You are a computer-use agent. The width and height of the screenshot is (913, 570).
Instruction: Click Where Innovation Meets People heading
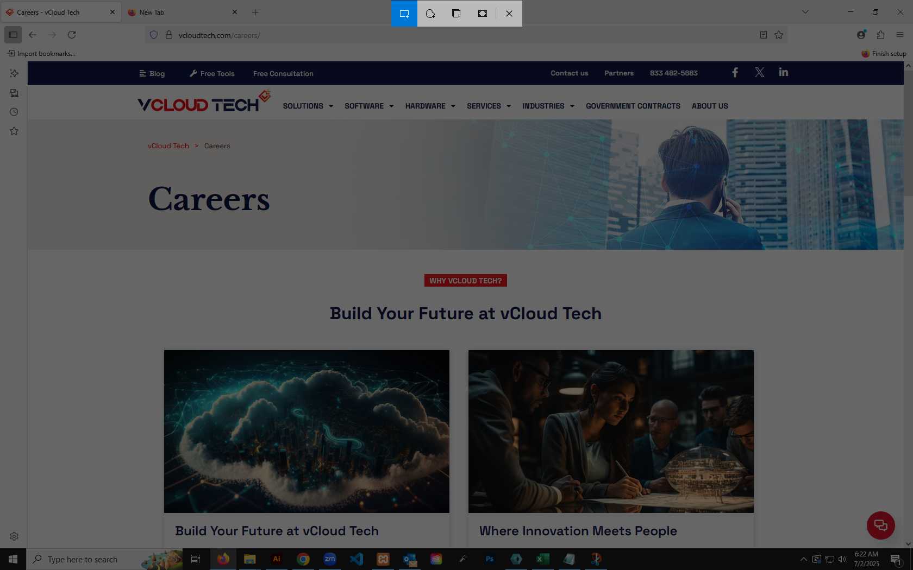578,531
